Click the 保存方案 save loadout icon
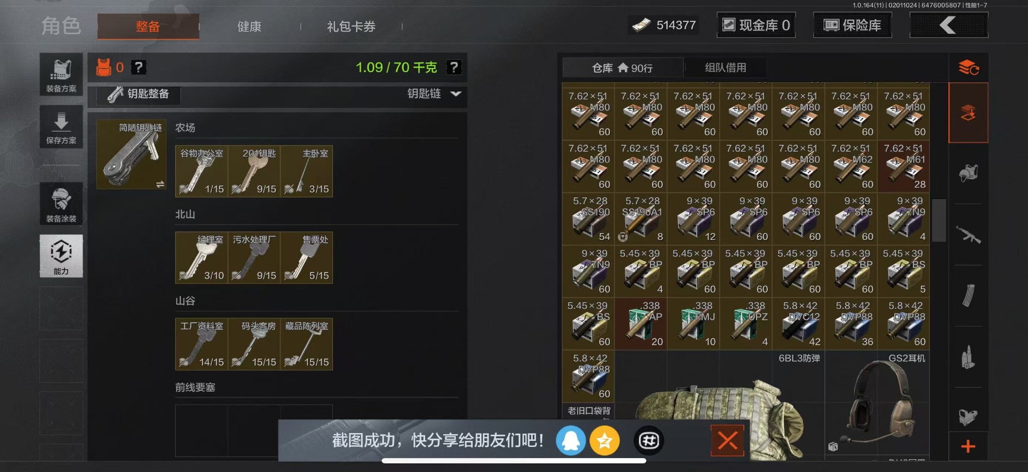This screenshot has width=1028, height=472. pyautogui.click(x=61, y=127)
